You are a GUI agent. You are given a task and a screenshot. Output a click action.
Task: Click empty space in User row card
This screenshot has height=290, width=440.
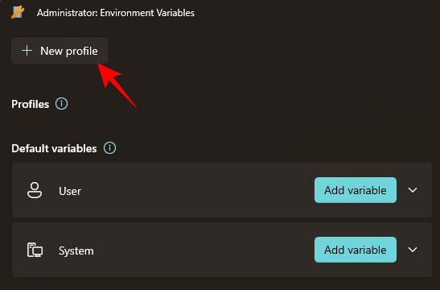point(196,190)
